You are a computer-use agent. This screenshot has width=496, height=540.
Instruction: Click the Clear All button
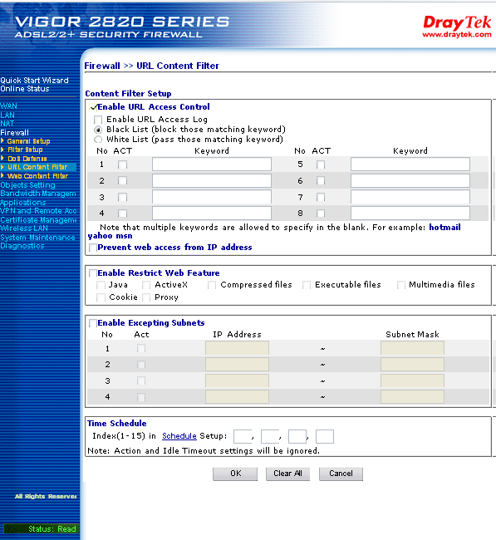coord(288,474)
